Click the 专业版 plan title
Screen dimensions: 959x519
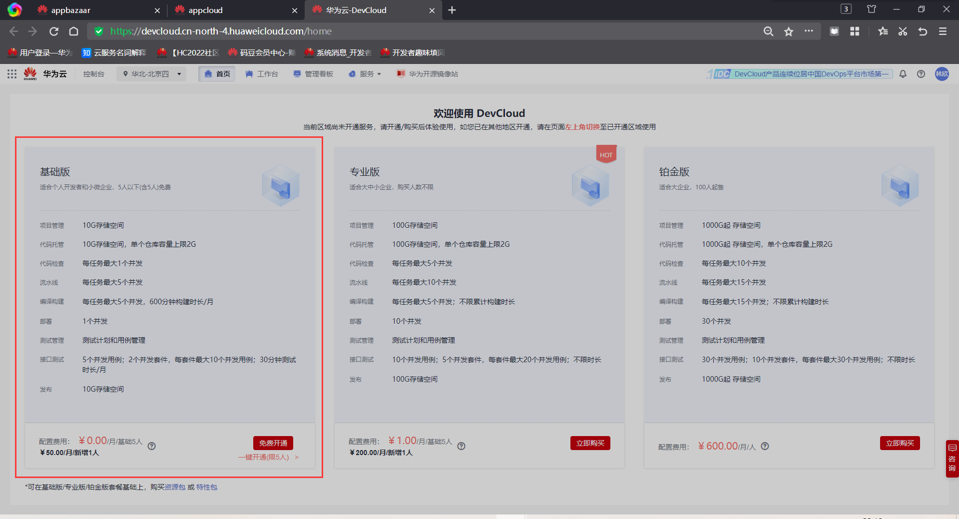[x=365, y=172]
